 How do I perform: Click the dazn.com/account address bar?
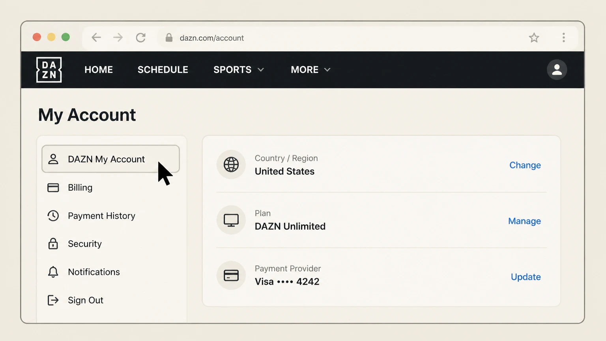(212, 38)
